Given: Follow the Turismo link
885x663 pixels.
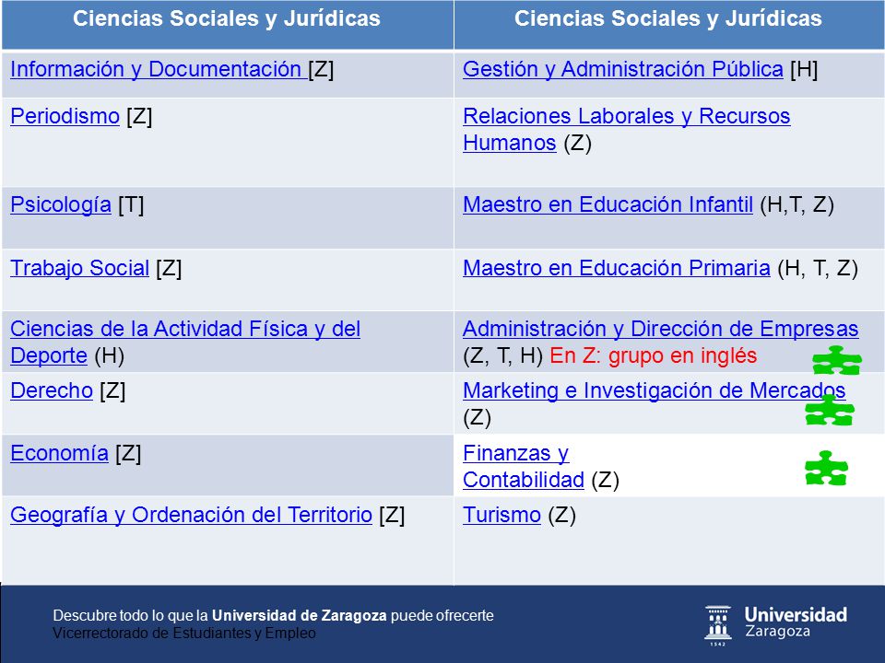Looking at the screenshot, I should pos(501,515).
